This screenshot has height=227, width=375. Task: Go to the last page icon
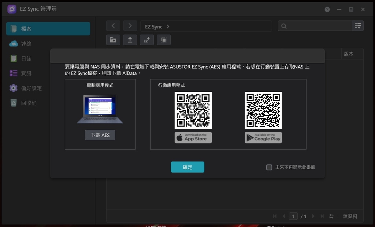point(322,216)
